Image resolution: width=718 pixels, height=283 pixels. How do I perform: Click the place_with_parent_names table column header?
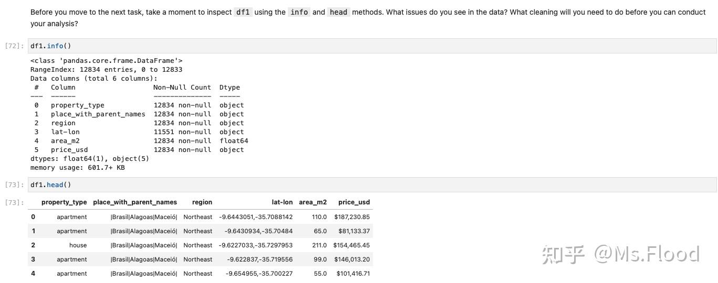[x=135, y=202]
